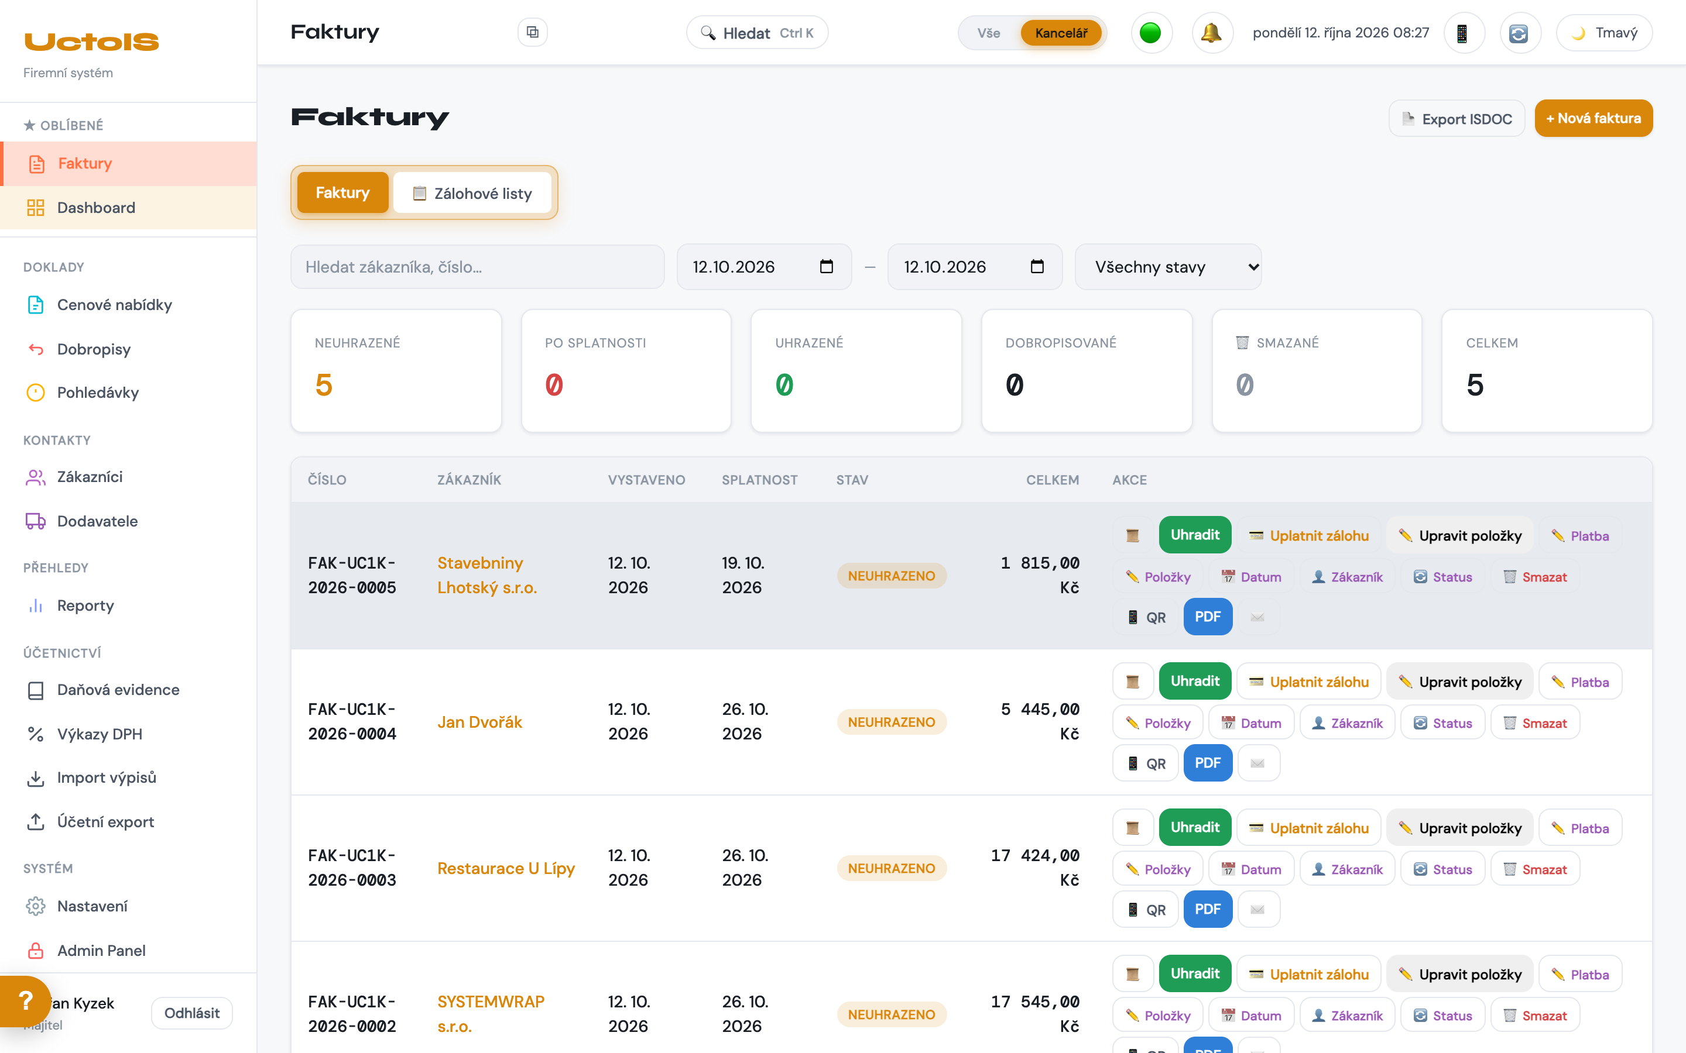Click Odhlásit to log out
The height and width of the screenshot is (1053, 1686).
[191, 1013]
